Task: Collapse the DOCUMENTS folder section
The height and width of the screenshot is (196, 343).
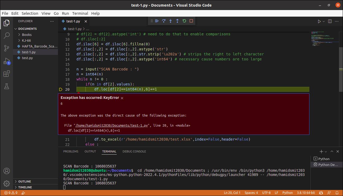Action: (35, 29)
